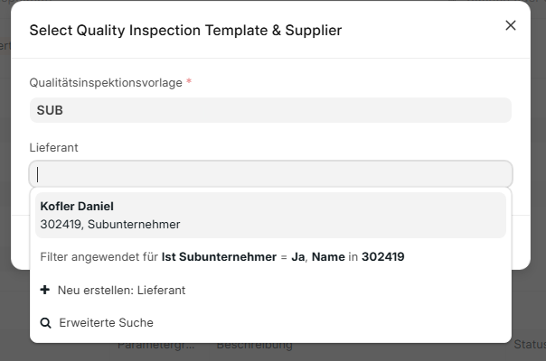Click the Parametergr... column header in the background

[x=155, y=347]
